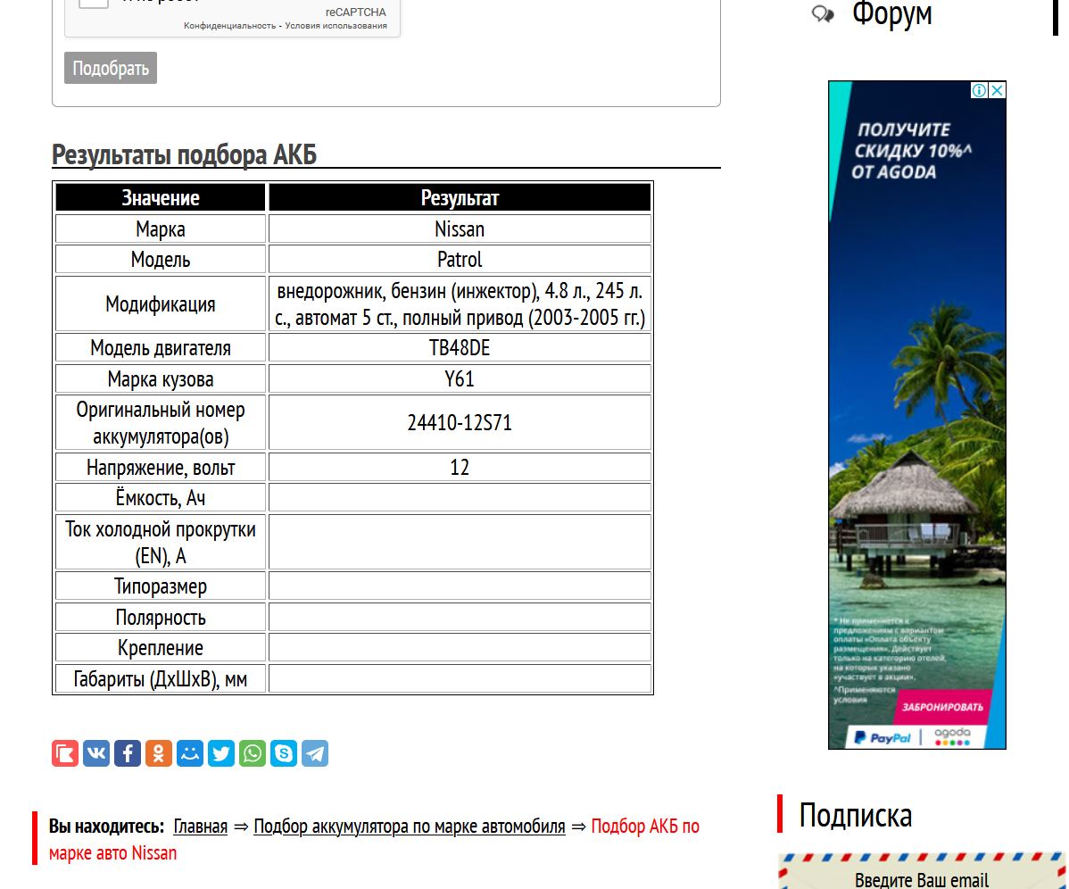This screenshot has width=1069, height=889.
Task: Share via the Moi Mir smiley icon
Action: click(190, 753)
